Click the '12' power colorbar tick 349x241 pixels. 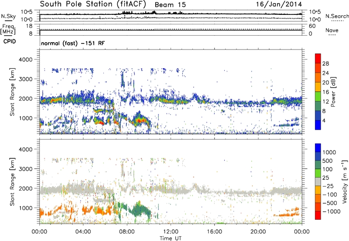[x=325, y=102]
